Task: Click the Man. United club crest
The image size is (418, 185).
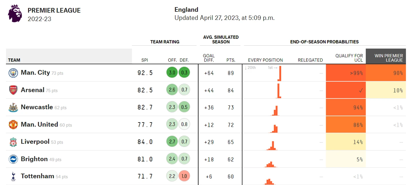Action: point(13,125)
